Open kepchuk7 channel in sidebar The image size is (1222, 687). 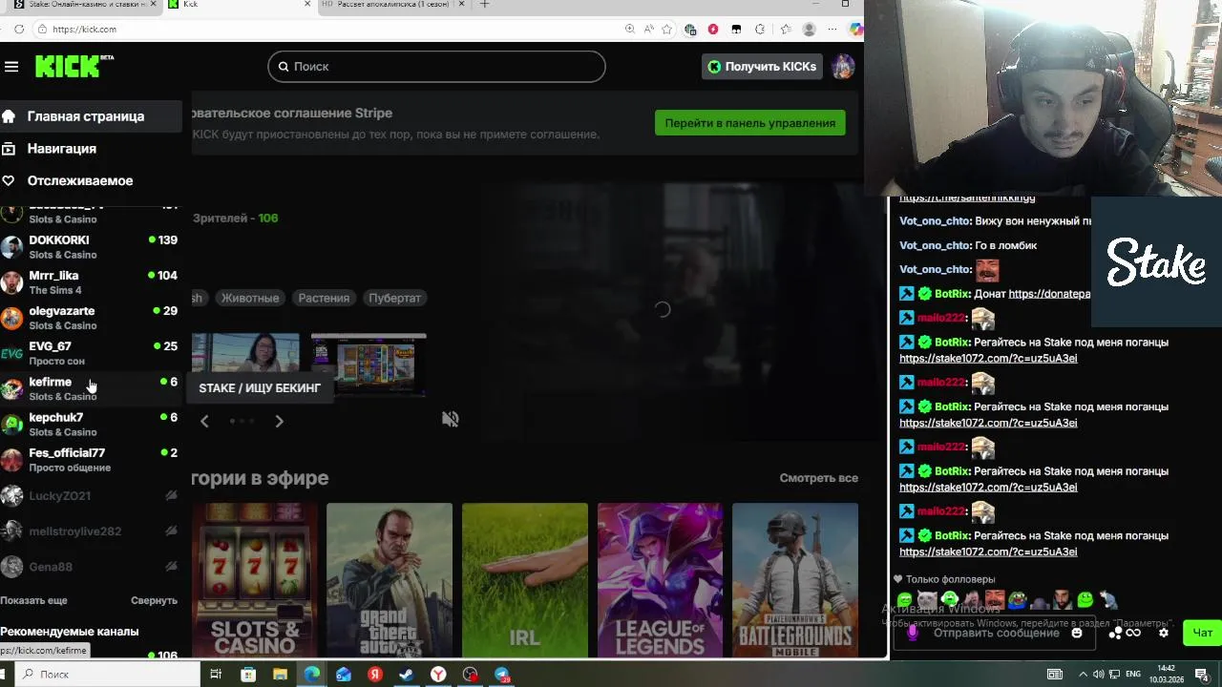(91, 424)
